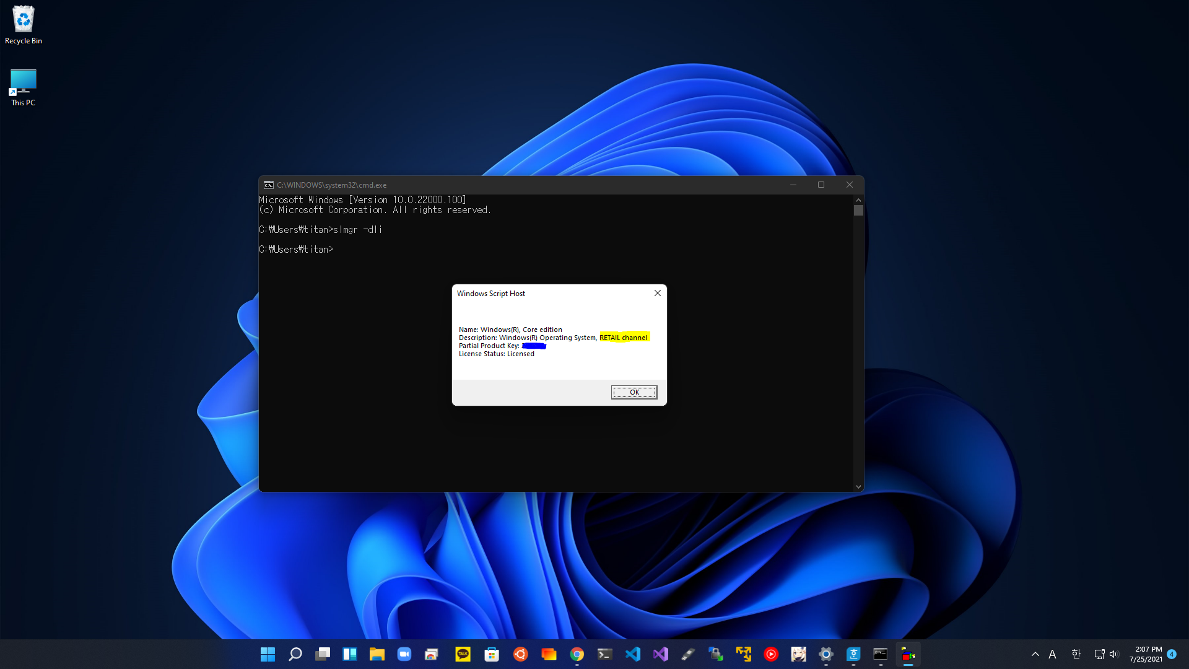Click the cmd vertical scrollbar thumb
1189x669 pixels.
858,211
